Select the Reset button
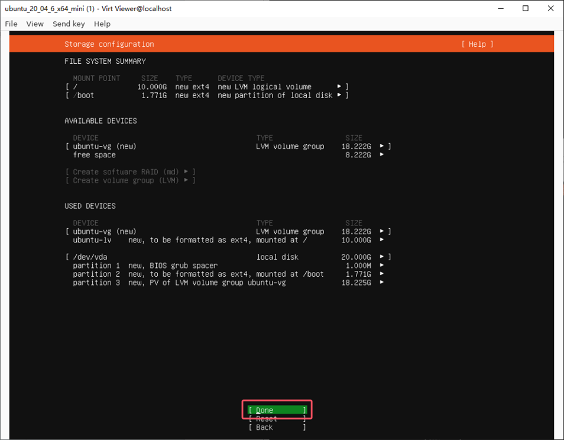The image size is (564, 440). tap(277, 419)
